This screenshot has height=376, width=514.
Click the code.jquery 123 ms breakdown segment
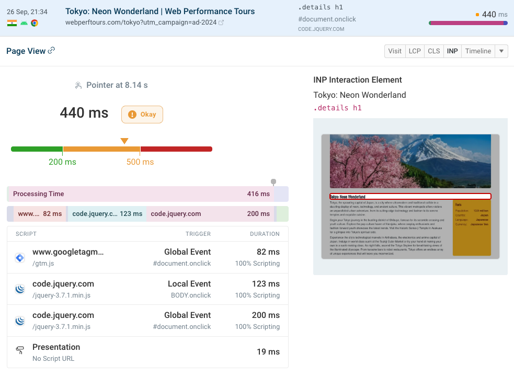coord(107,214)
